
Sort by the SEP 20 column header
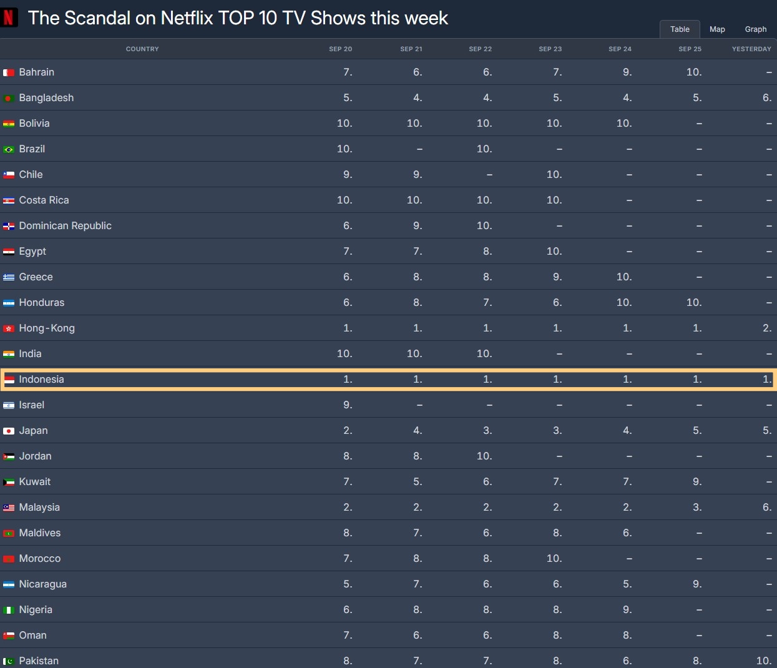tap(341, 49)
